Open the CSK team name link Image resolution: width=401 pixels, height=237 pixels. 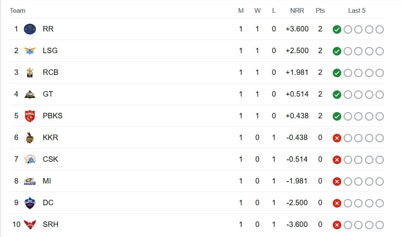tap(50, 159)
